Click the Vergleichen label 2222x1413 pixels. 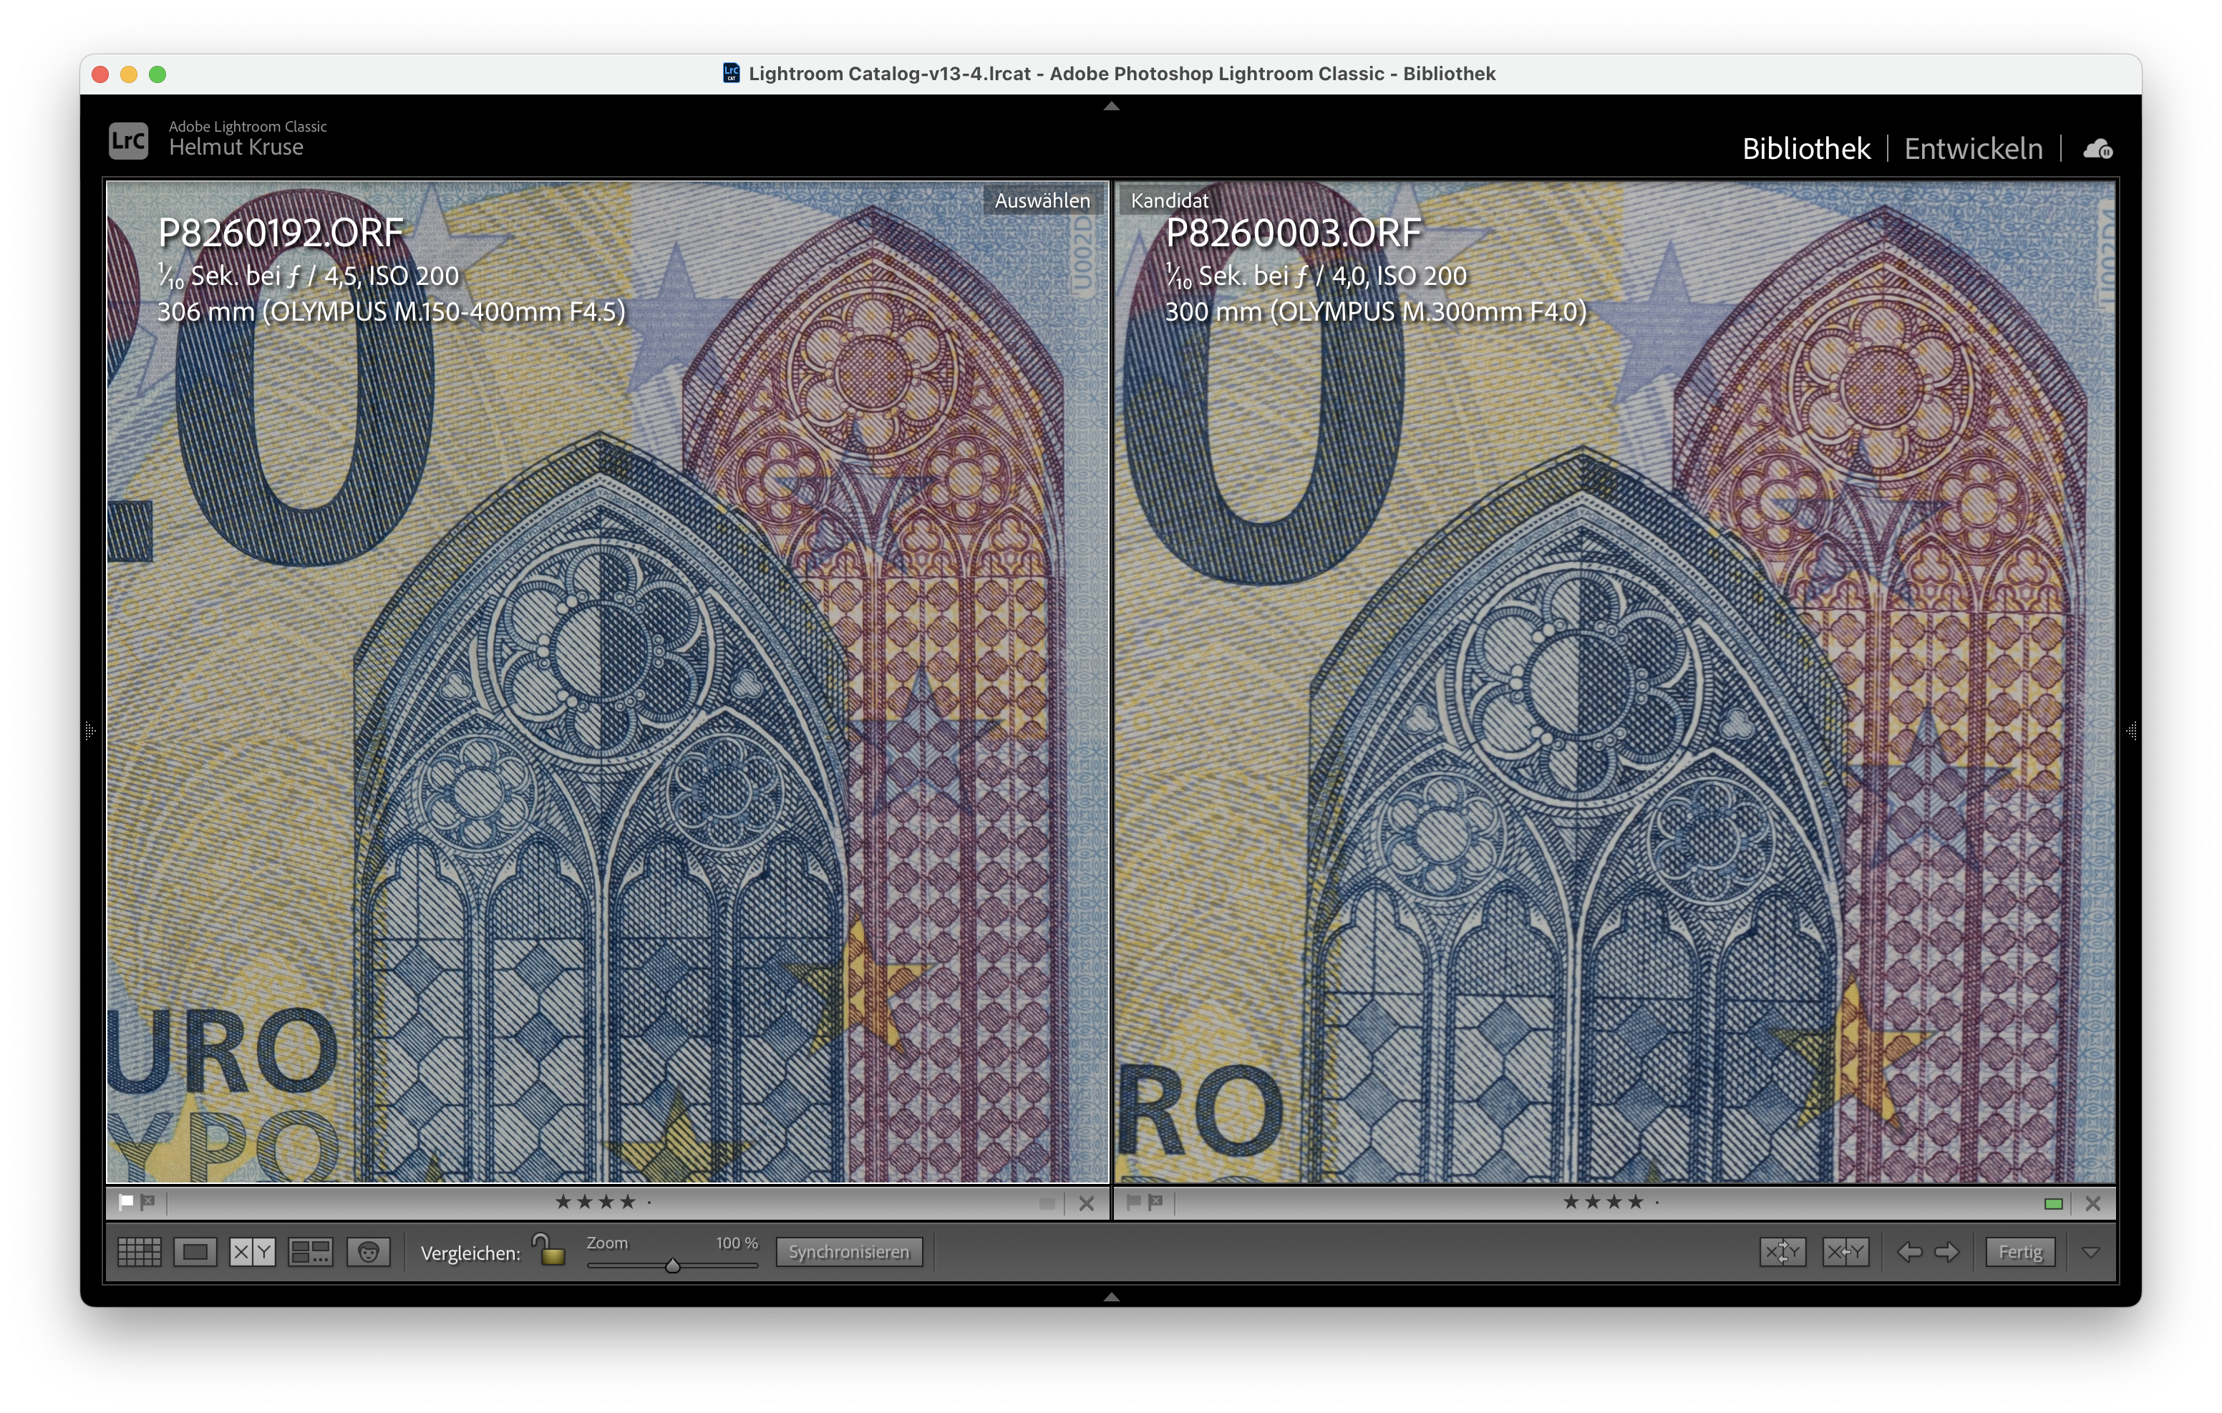point(470,1253)
